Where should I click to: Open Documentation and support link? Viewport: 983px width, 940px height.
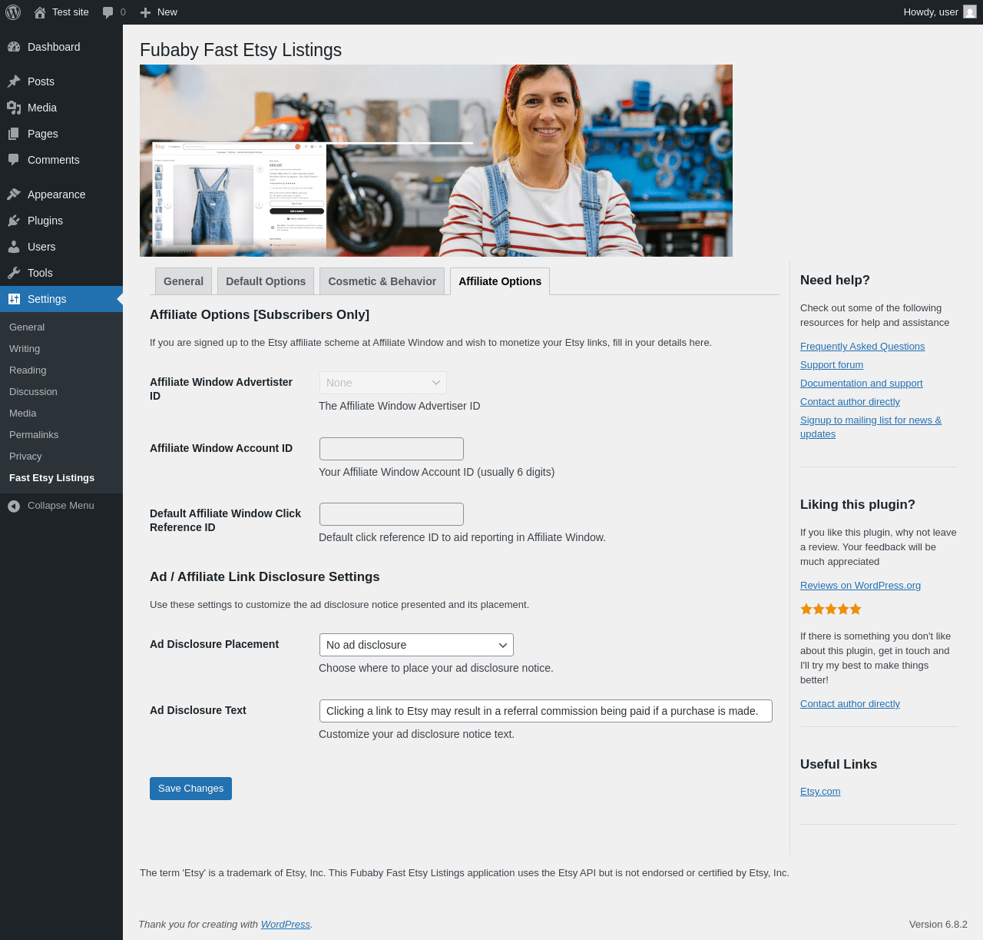[862, 384]
